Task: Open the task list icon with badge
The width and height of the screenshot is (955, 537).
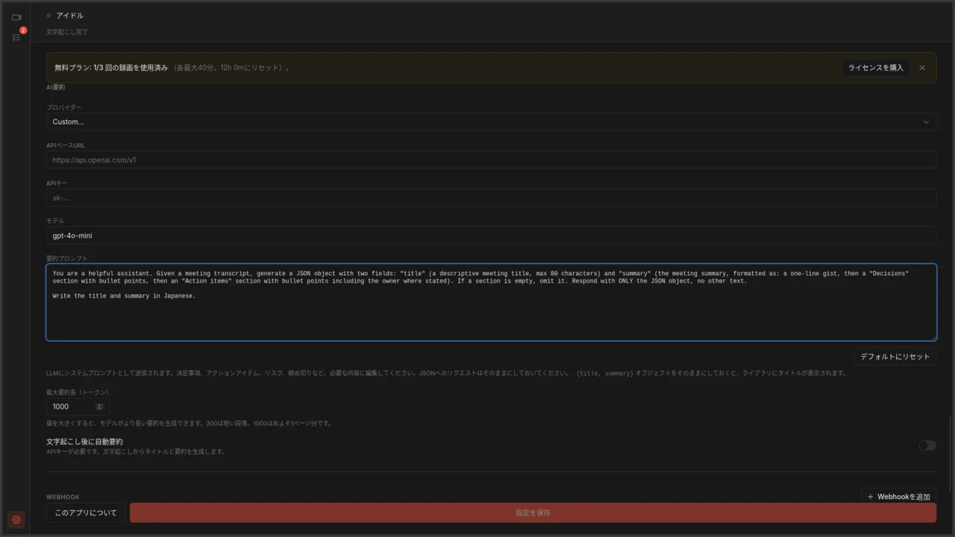Action: (16, 37)
